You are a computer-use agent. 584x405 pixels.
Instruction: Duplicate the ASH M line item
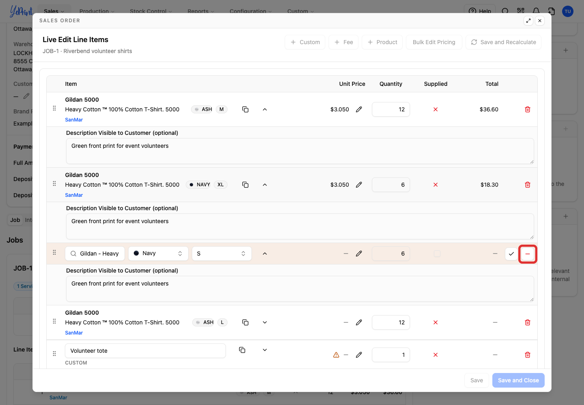point(245,109)
